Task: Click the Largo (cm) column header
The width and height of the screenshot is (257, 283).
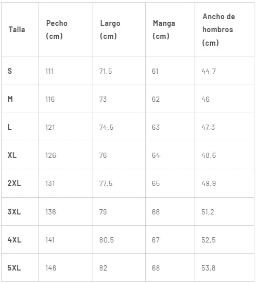Action: (x=110, y=30)
